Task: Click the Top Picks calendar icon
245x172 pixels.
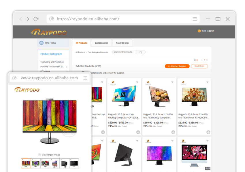Action: (42, 43)
